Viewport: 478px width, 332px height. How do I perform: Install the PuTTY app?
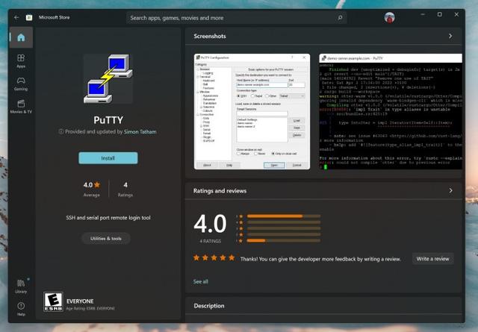pyautogui.click(x=108, y=158)
